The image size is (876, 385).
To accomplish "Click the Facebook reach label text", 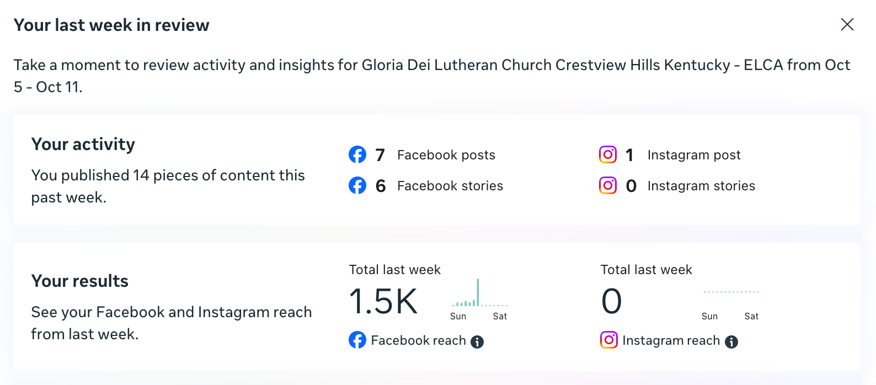I will pos(418,340).
